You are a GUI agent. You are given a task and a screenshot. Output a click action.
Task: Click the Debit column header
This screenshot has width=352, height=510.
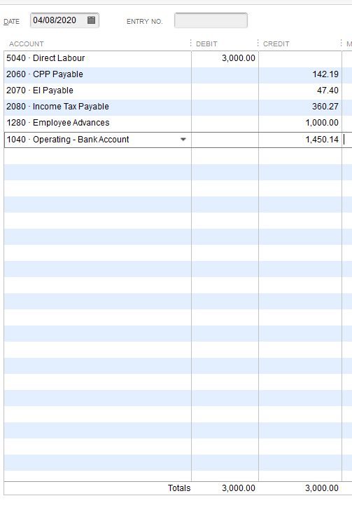point(206,44)
